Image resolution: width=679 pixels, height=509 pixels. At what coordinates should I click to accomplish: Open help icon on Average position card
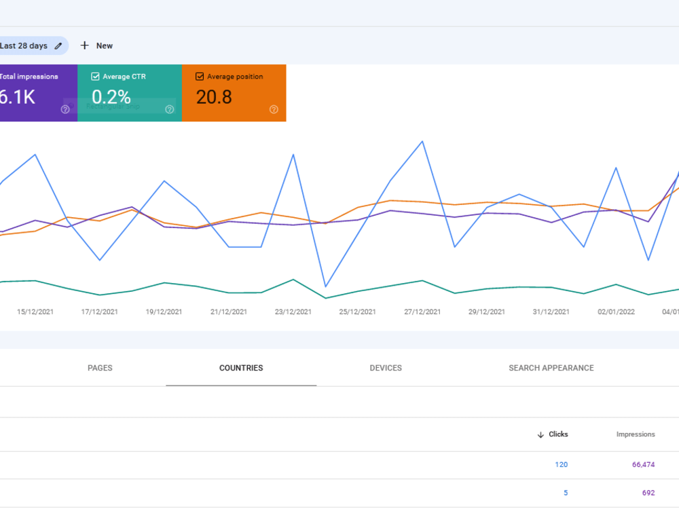[x=274, y=109]
